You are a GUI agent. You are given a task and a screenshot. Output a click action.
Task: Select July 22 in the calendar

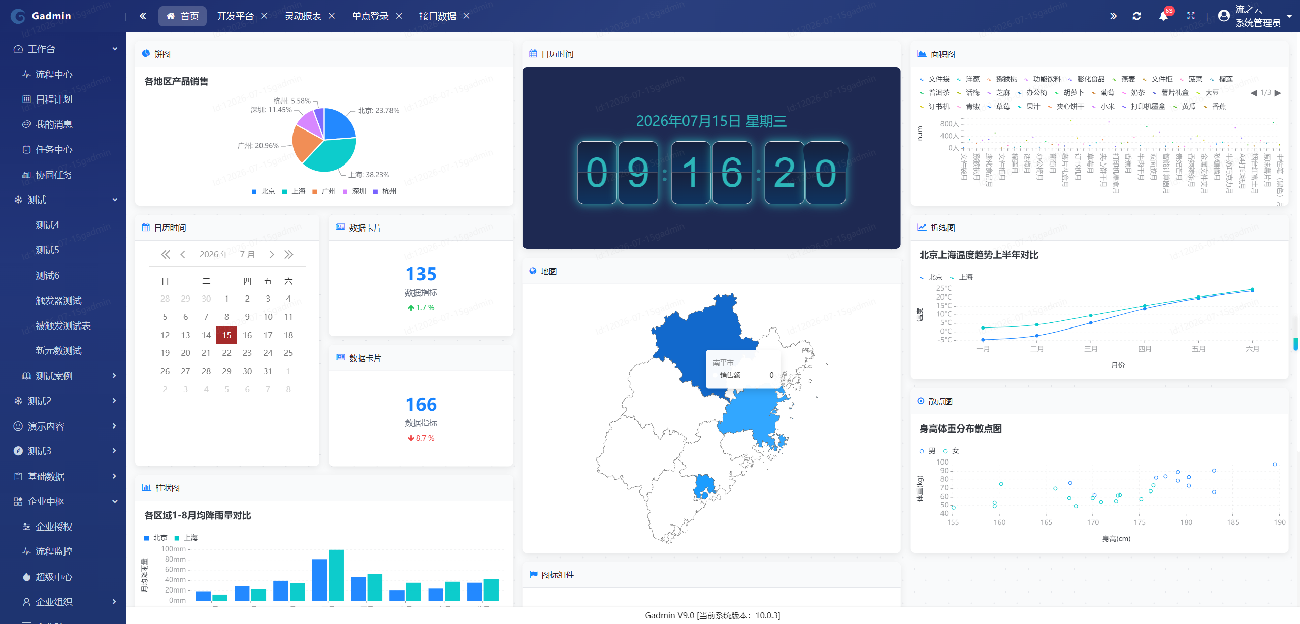coord(226,353)
